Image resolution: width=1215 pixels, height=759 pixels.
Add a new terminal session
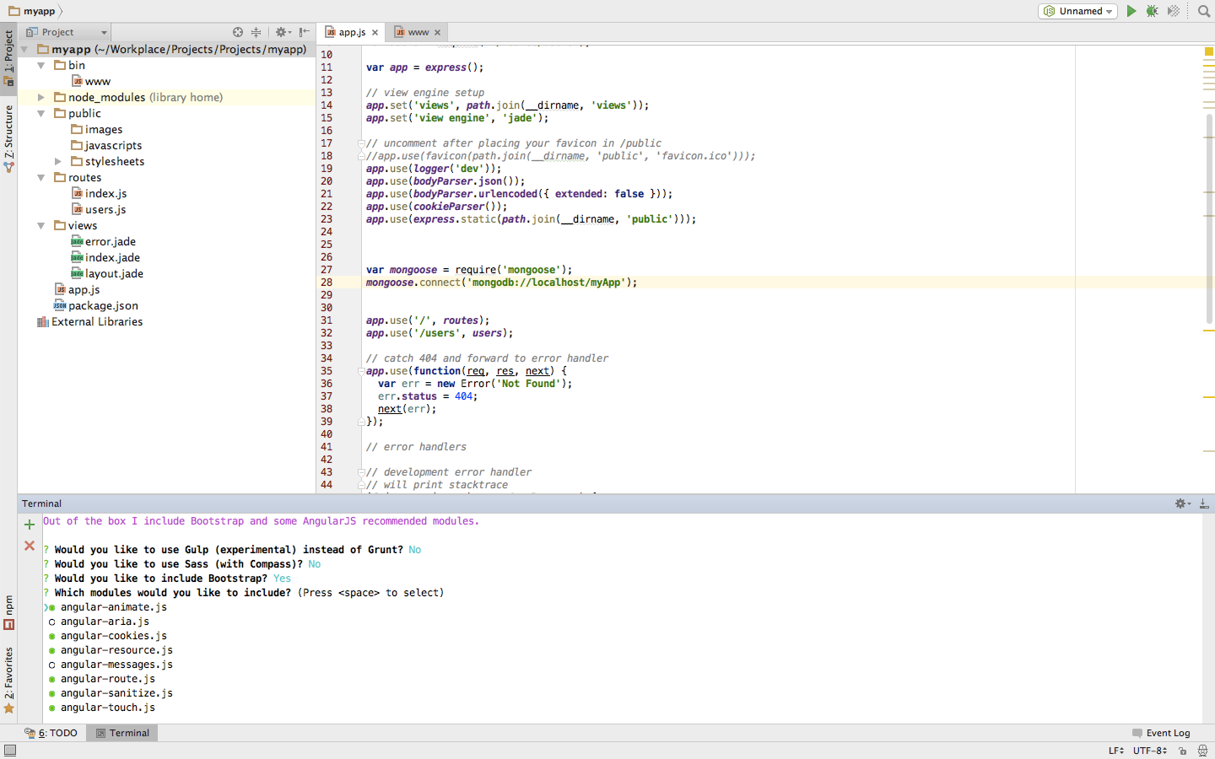(x=30, y=525)
